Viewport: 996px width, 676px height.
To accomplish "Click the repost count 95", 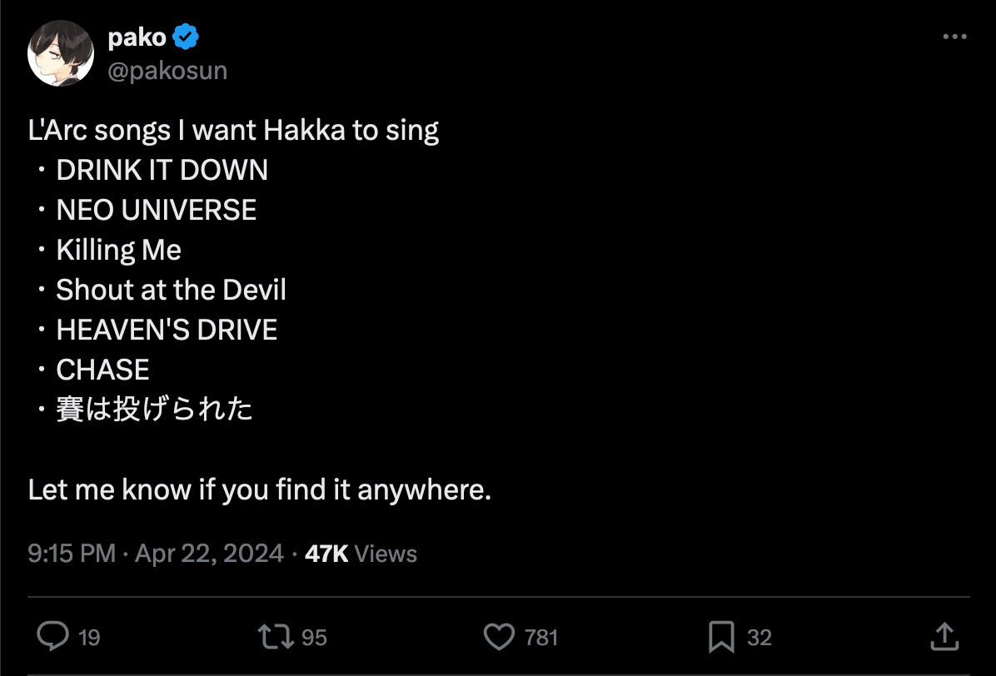I will (x=314, y=639).
